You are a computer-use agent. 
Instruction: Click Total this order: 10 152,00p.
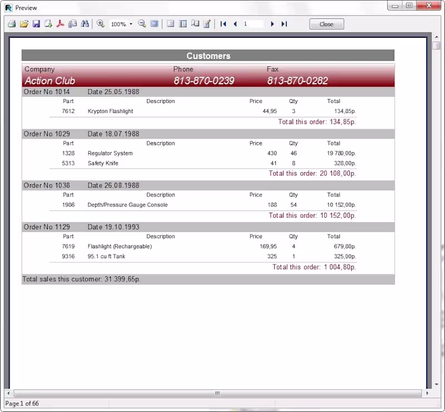tap(312, 215)
